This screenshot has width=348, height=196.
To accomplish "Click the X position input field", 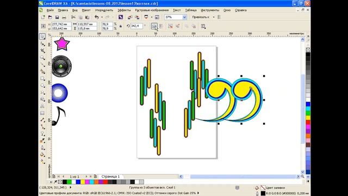I will click(61, 24).
